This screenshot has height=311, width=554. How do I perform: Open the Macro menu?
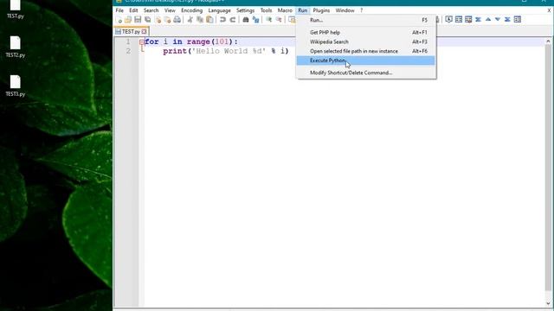285,10
